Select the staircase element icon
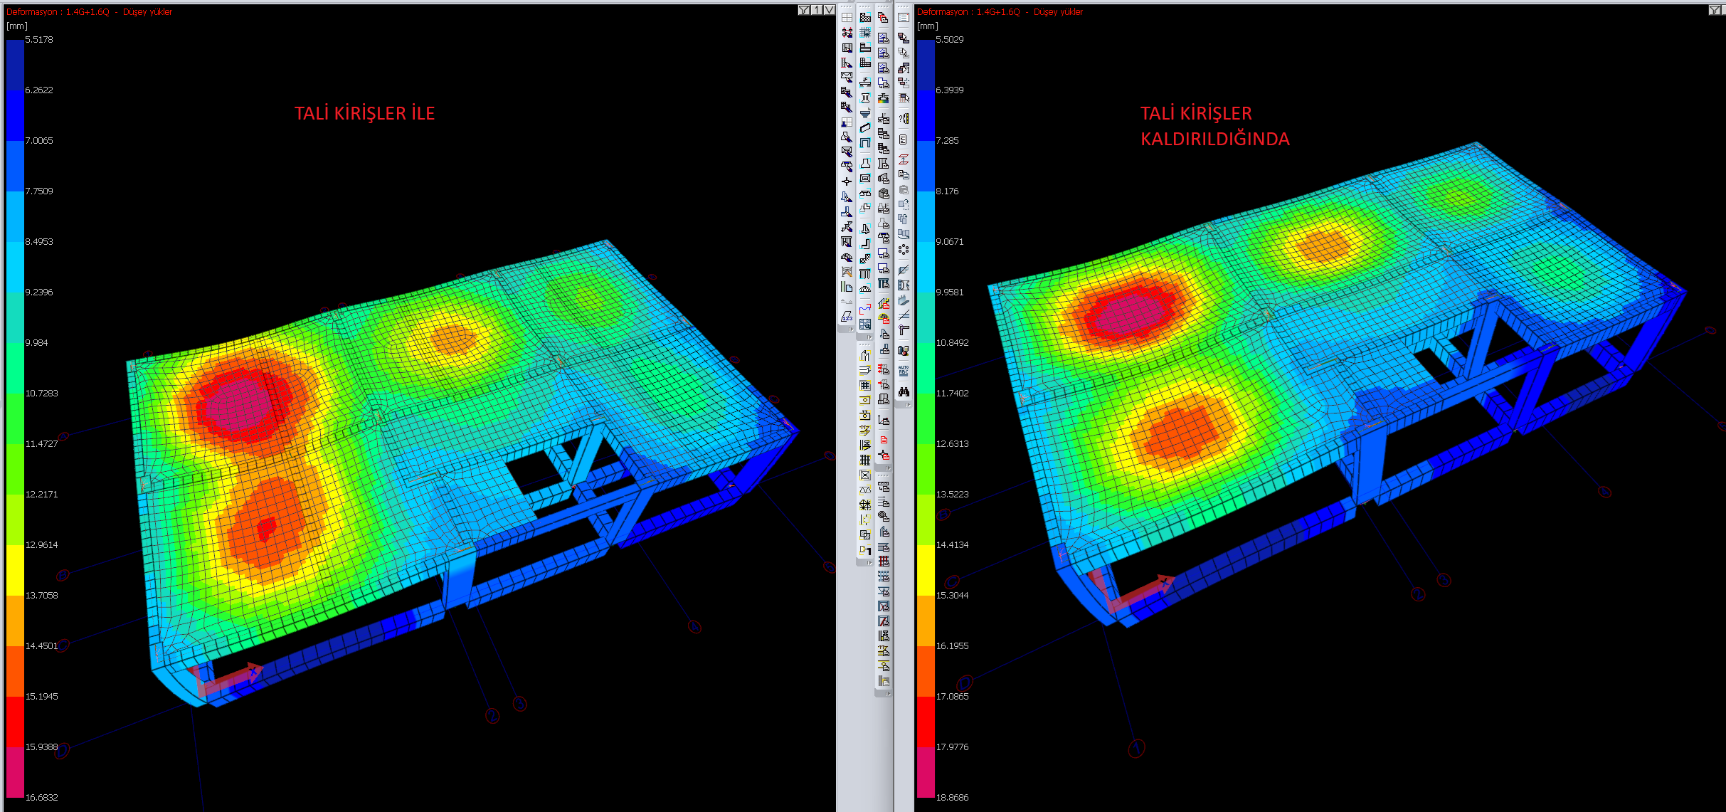 pyautogui.click(x=865, y=258)
